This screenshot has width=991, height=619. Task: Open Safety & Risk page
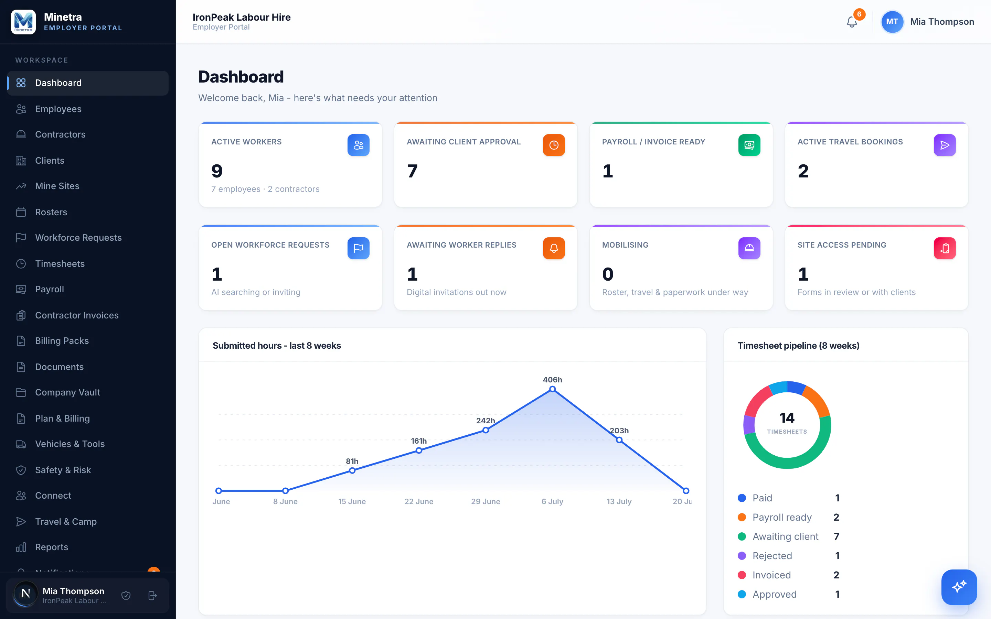(x=88, y=470)
